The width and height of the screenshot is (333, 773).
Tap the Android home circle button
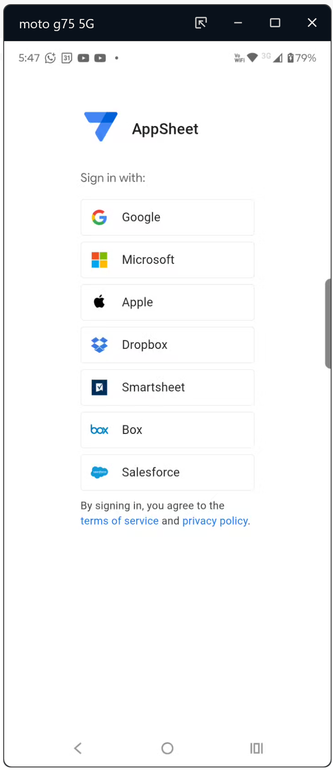(x=167, y=748)
